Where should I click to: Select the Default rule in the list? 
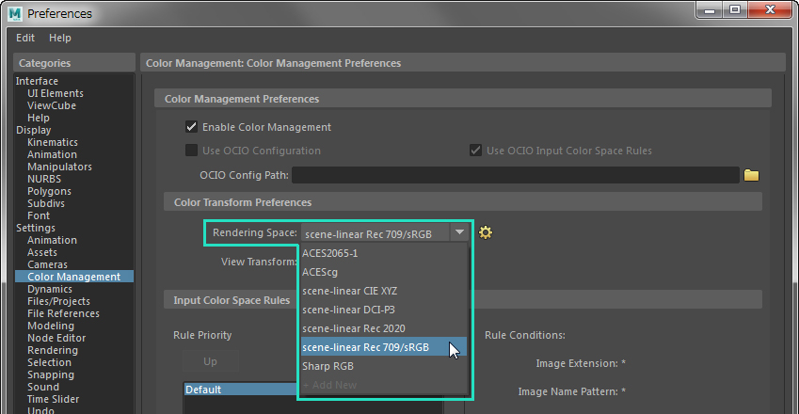coord(241,390)
